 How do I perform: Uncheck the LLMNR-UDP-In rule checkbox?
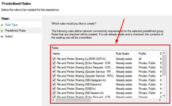pos(54,59)
